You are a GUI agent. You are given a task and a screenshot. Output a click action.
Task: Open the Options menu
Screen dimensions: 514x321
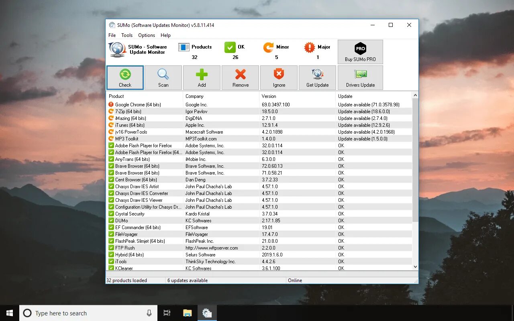(147, 35)
